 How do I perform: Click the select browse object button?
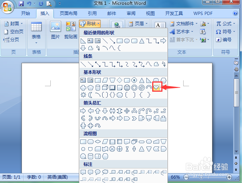(x=236, y=164)
